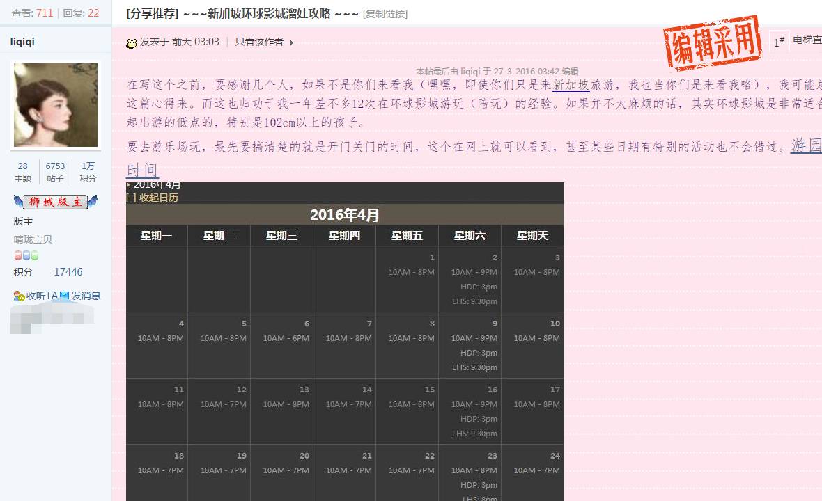Click the 复制链接 copy link

point(385,14)
